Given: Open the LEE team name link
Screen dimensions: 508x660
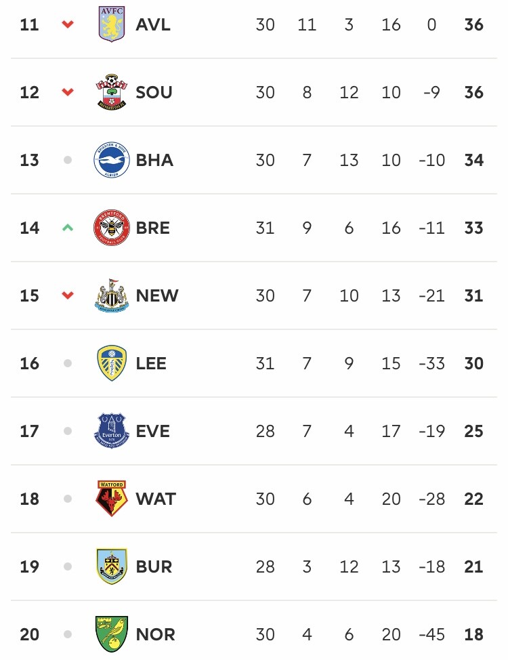Looking at the screenshot, I should [x=151, y=363].
